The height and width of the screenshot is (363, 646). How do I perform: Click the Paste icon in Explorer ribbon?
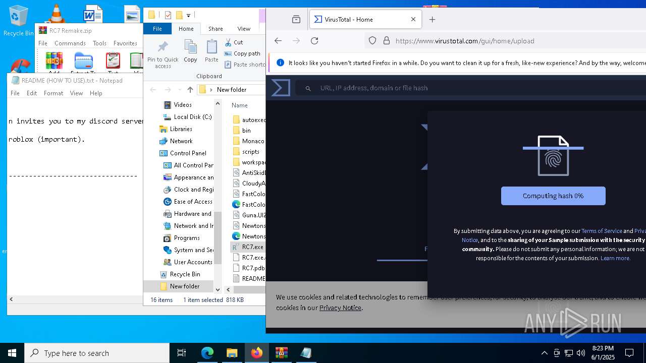point(211,51)
